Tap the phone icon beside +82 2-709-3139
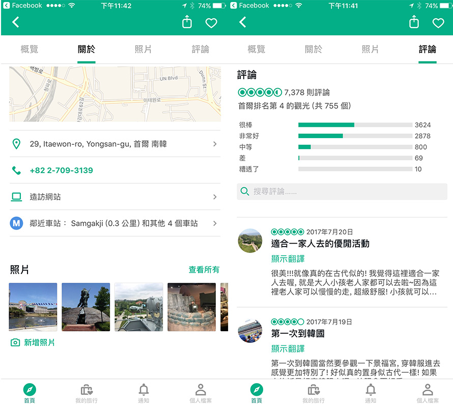 pos(16,170)
